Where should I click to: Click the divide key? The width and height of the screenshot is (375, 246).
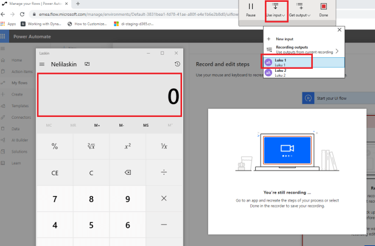[x=164, y=172]
